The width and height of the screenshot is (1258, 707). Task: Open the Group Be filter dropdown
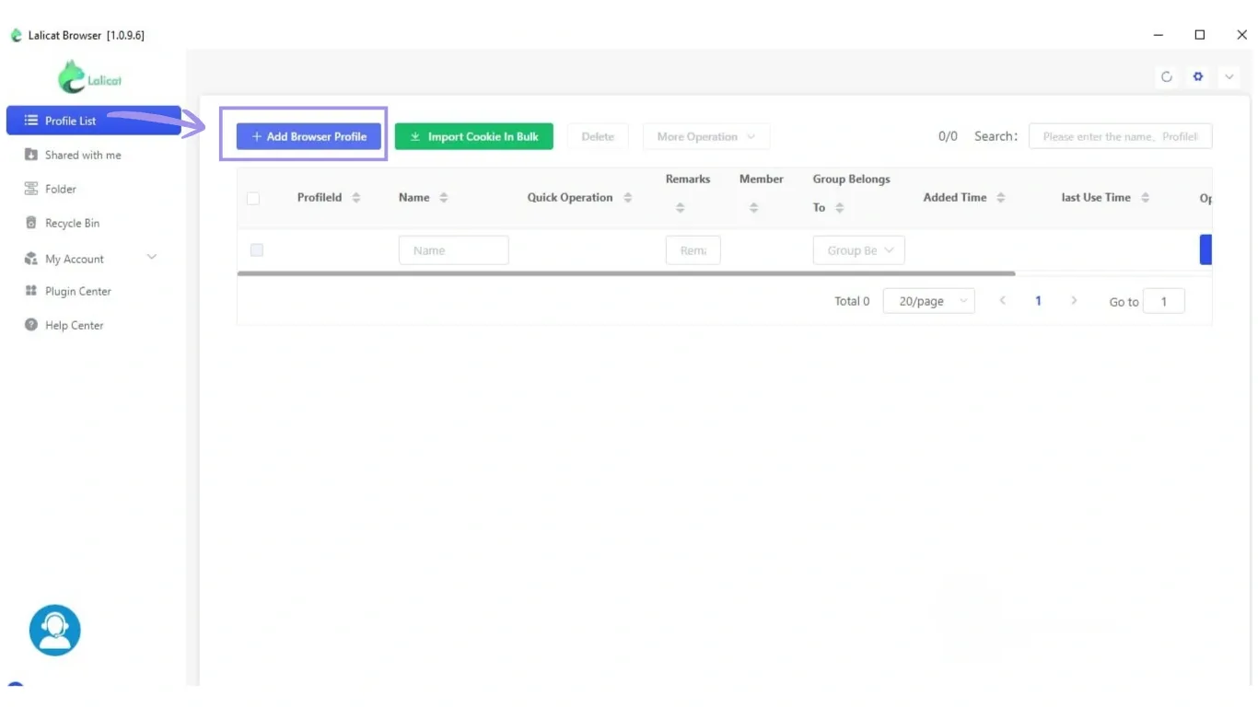(x=857, y=249)
